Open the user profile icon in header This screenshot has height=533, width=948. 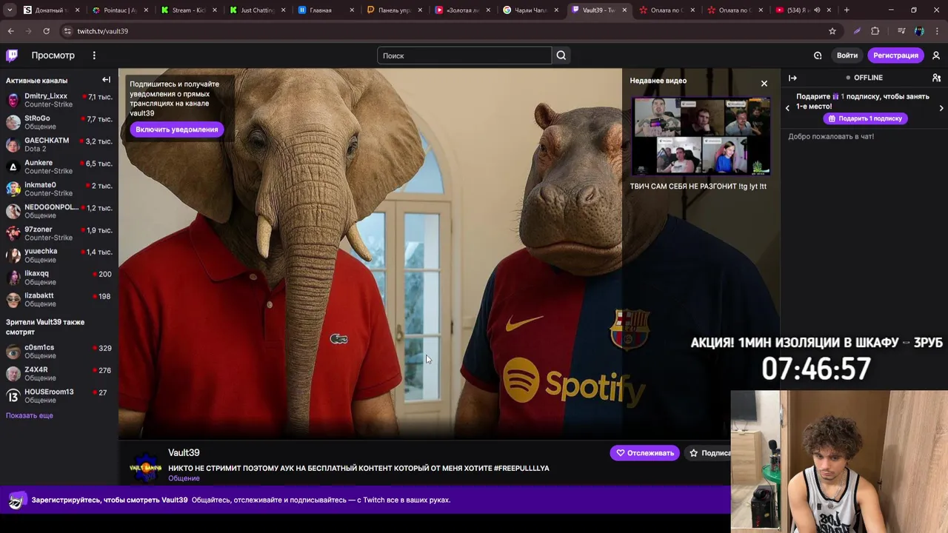pyautogui.click(x=936, y=56)
